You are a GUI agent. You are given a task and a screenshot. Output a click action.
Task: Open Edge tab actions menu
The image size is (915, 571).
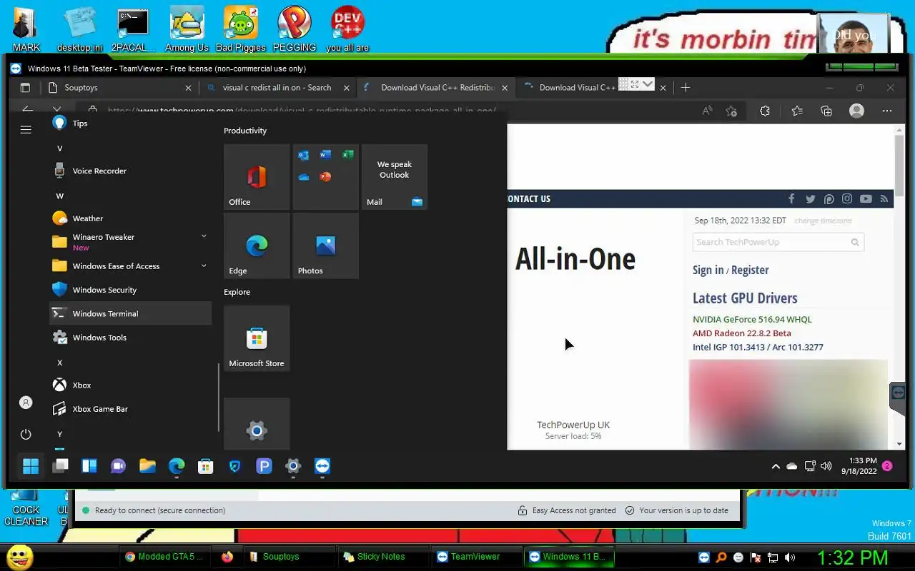25,88
